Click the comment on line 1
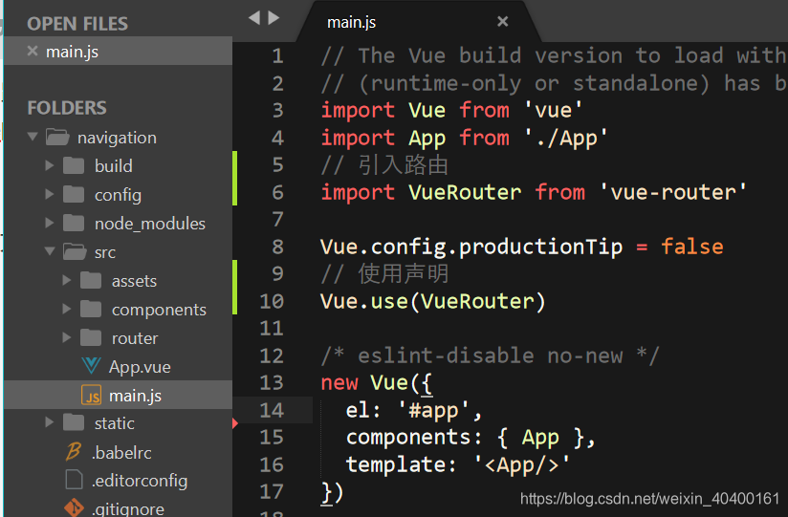The width and height of the screenshot is (788, 517). tap(554, 55)
